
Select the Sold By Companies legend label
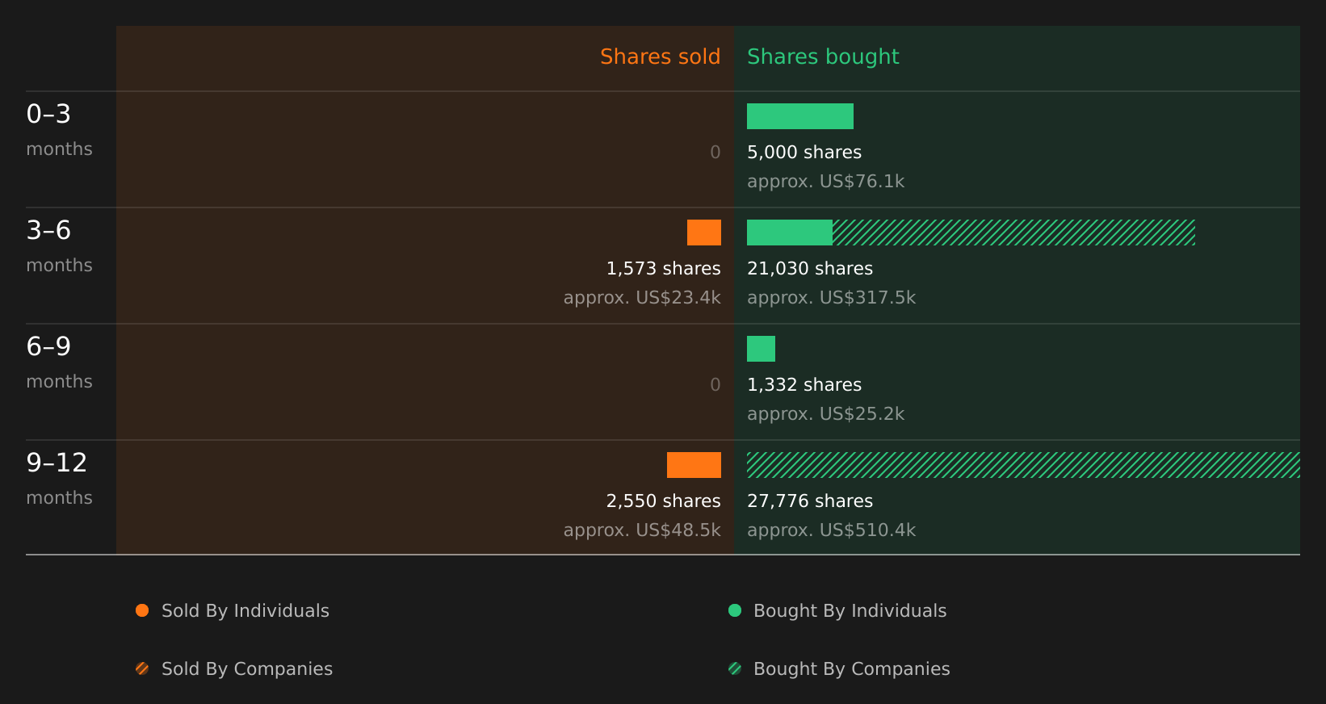pyautogui.click(x=247, y=669)
